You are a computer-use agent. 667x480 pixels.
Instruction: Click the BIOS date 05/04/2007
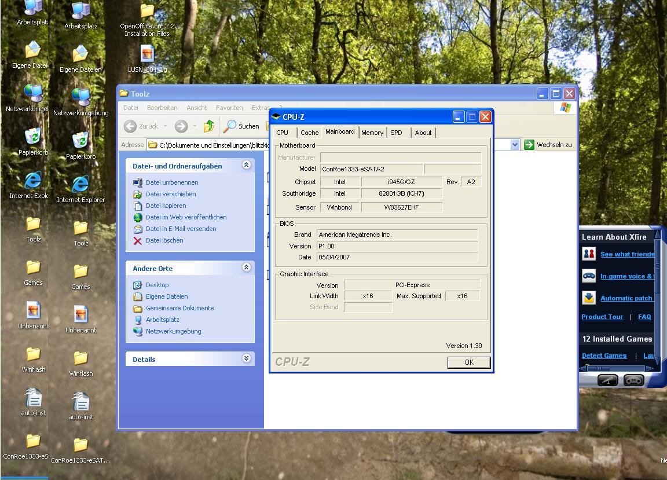(x=397, y=258)
